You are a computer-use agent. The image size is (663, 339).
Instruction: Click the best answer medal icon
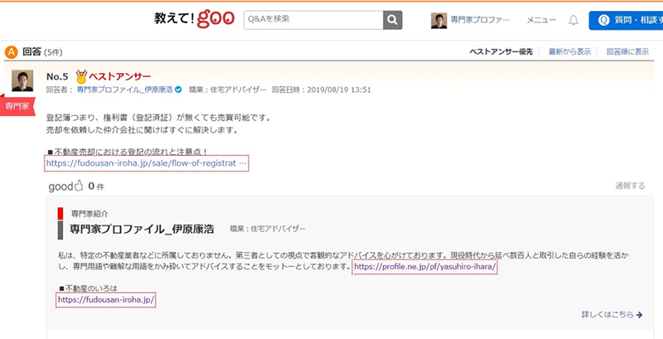(x=81, y=76)
